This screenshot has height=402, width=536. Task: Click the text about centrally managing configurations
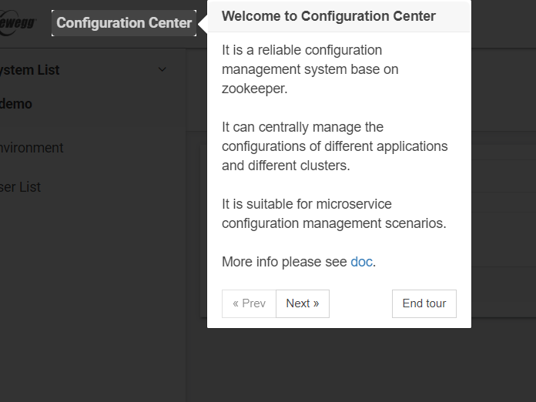click(334, 146)
